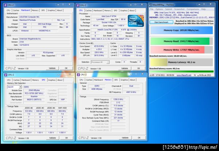Click the DRAM Frequency value field
This screenshot has width=219, height=151.
pyautogui.click(x=118, y=99)
